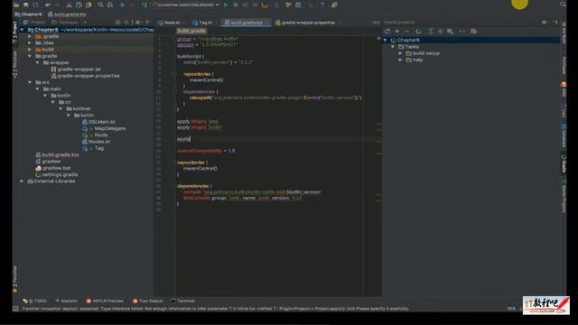
Task: Click build.gradle.kts in the navigation breadcrumb
Action: (67, 14)
